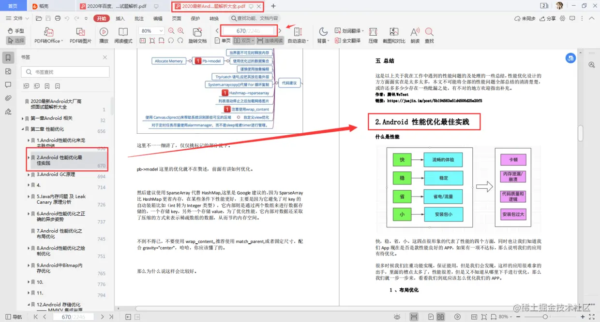Open the 背景 background dropdown
This screenshot has height=322, width=600.
323,41
